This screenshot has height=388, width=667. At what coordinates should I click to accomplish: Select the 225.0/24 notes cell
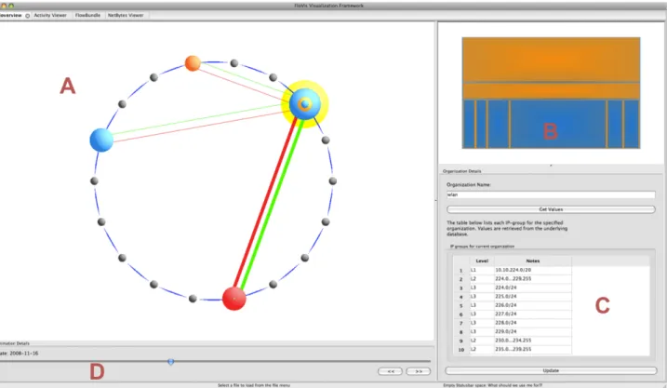coord(533,297)
